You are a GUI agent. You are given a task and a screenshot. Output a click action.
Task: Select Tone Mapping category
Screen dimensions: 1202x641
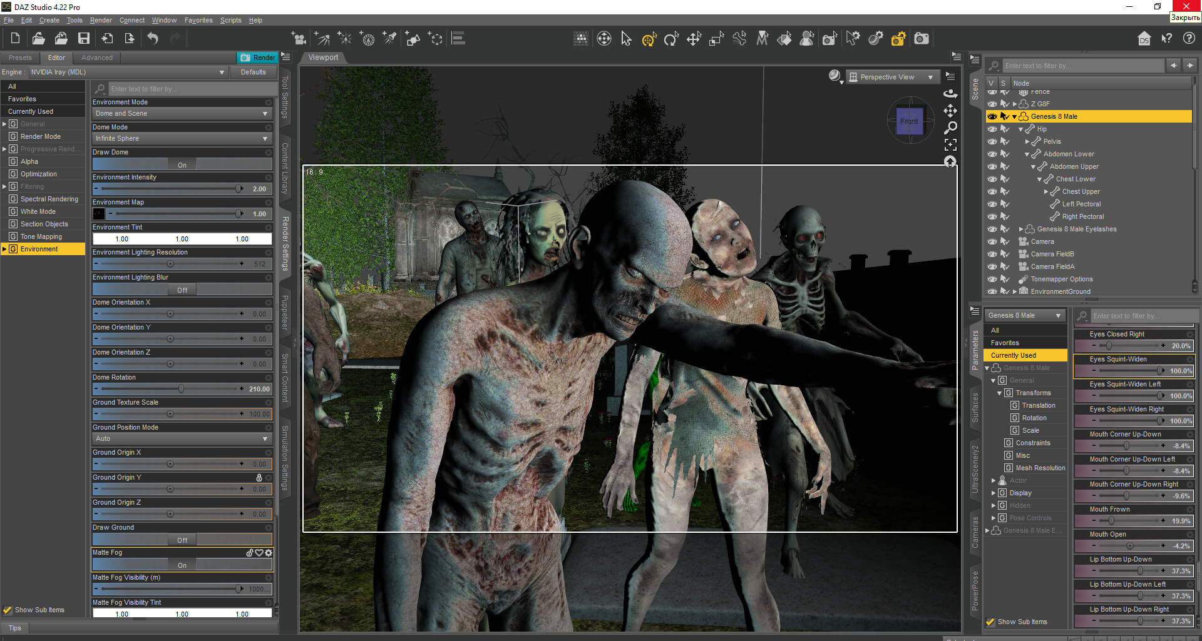pos(41,236)
